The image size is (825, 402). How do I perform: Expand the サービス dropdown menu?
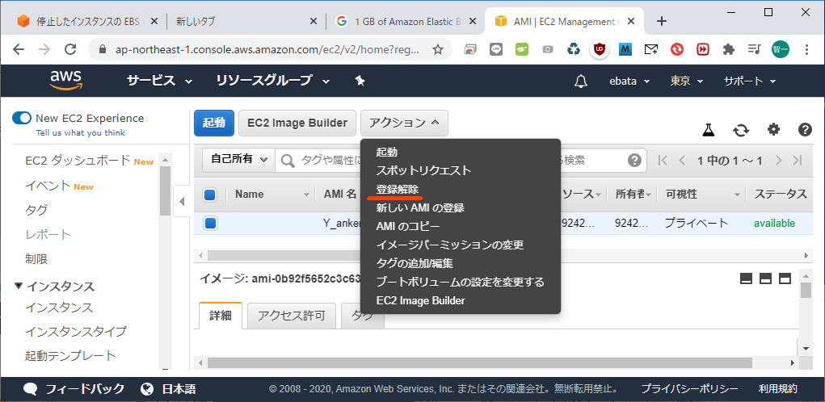tap(159, 81)
